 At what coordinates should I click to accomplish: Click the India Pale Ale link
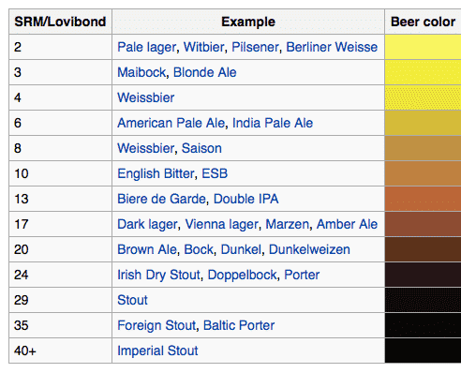[x=273, y=123]
